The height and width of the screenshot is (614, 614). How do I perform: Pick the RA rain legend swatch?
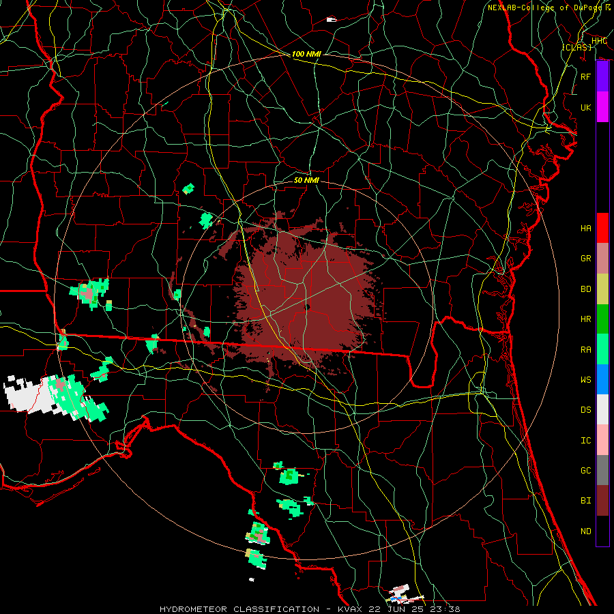(602, 349)
